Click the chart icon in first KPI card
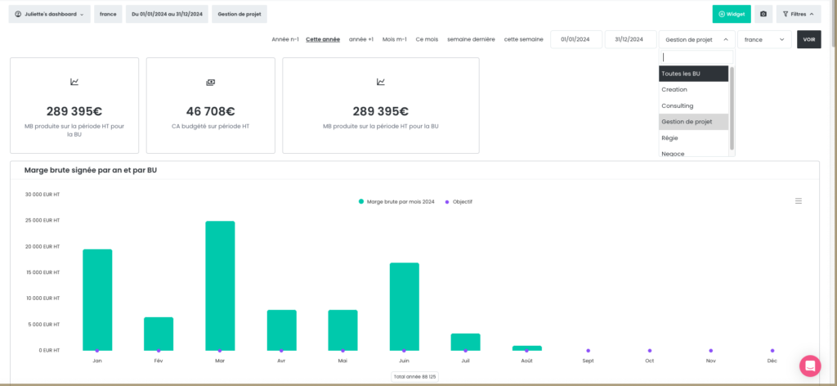837x386 pixels. click(74, 82)
